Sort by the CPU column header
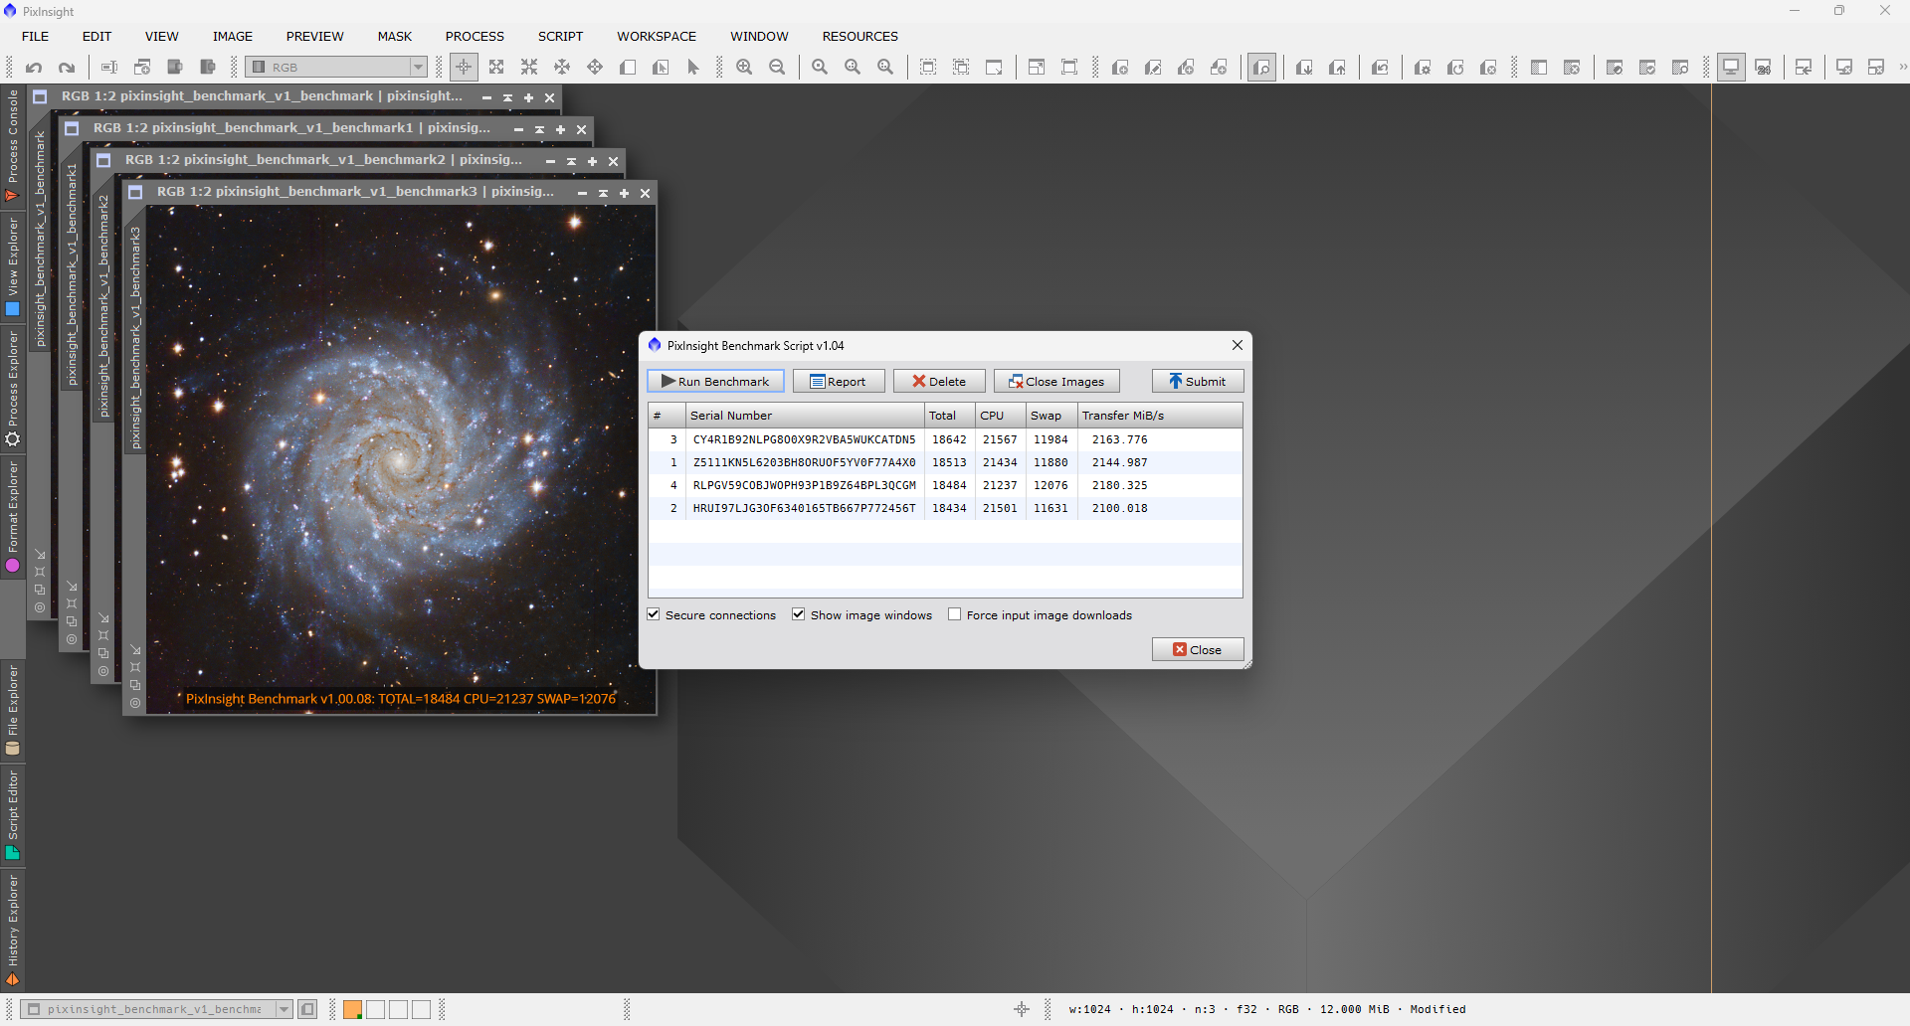1910x1026 pixels. coord(1000,416)
